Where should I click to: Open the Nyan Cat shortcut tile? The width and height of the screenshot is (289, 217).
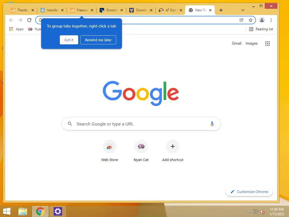click(x=141, y=147)
